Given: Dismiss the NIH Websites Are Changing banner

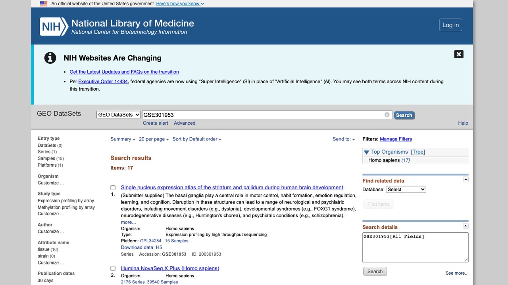Looking at the screenshot, I should (459, 54).
